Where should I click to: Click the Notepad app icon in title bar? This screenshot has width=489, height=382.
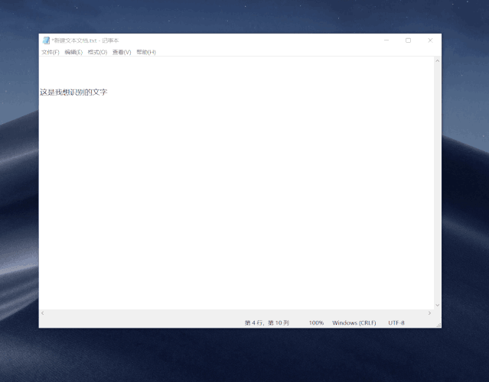click(x=46, y=40)
